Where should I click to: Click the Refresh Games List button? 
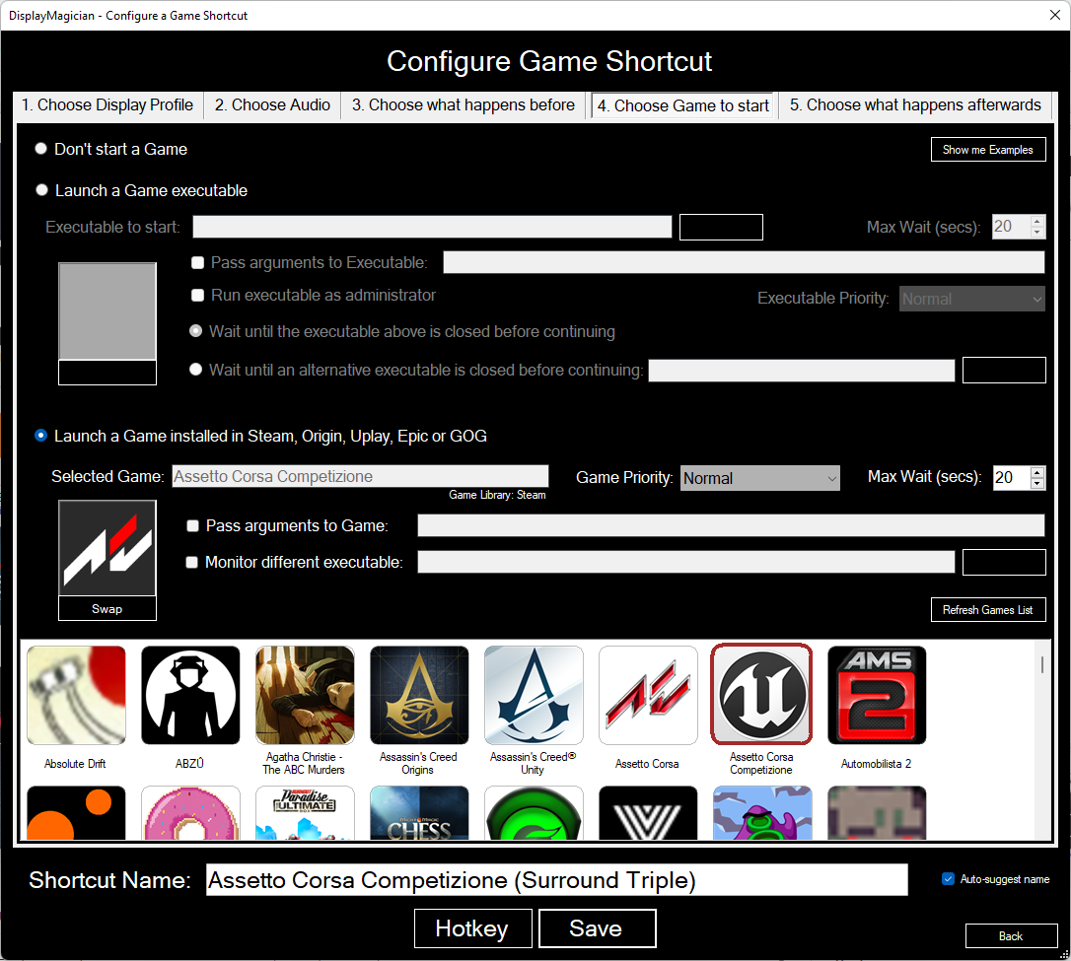tap(988, 609)
